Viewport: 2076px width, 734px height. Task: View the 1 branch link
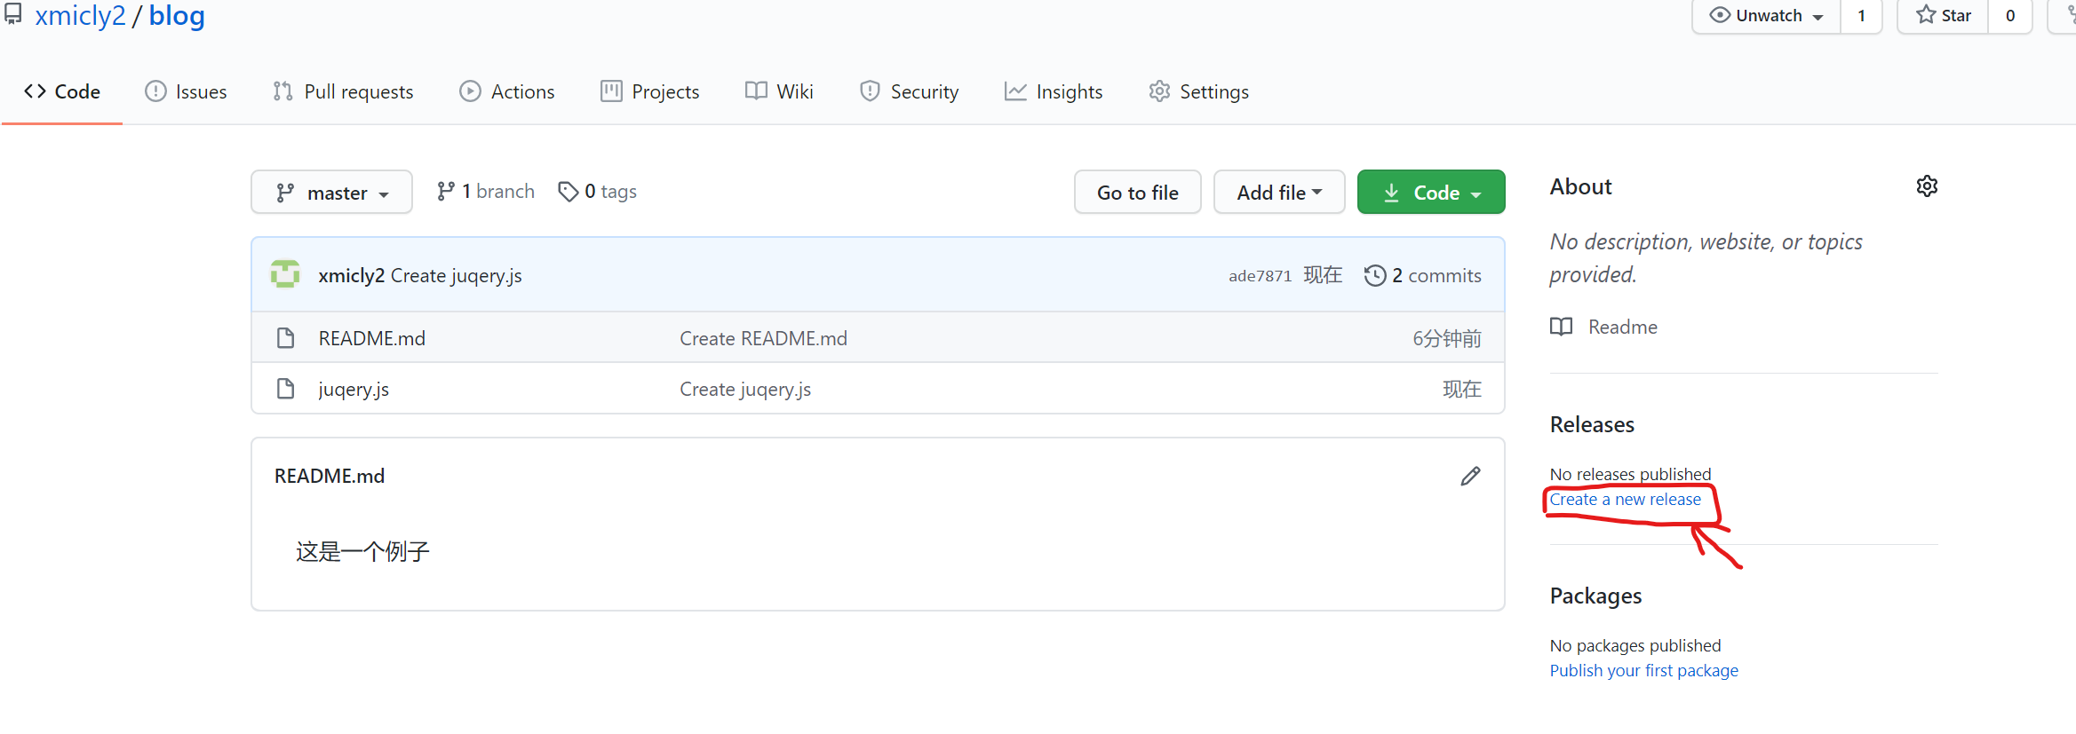pos(485,191)
